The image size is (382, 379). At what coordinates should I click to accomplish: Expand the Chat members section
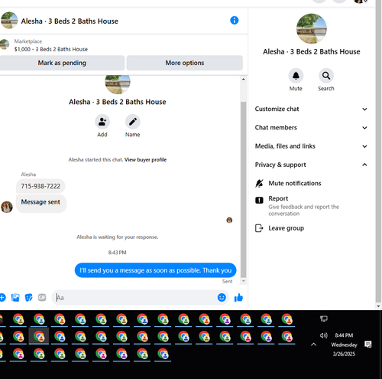[311, 128]
